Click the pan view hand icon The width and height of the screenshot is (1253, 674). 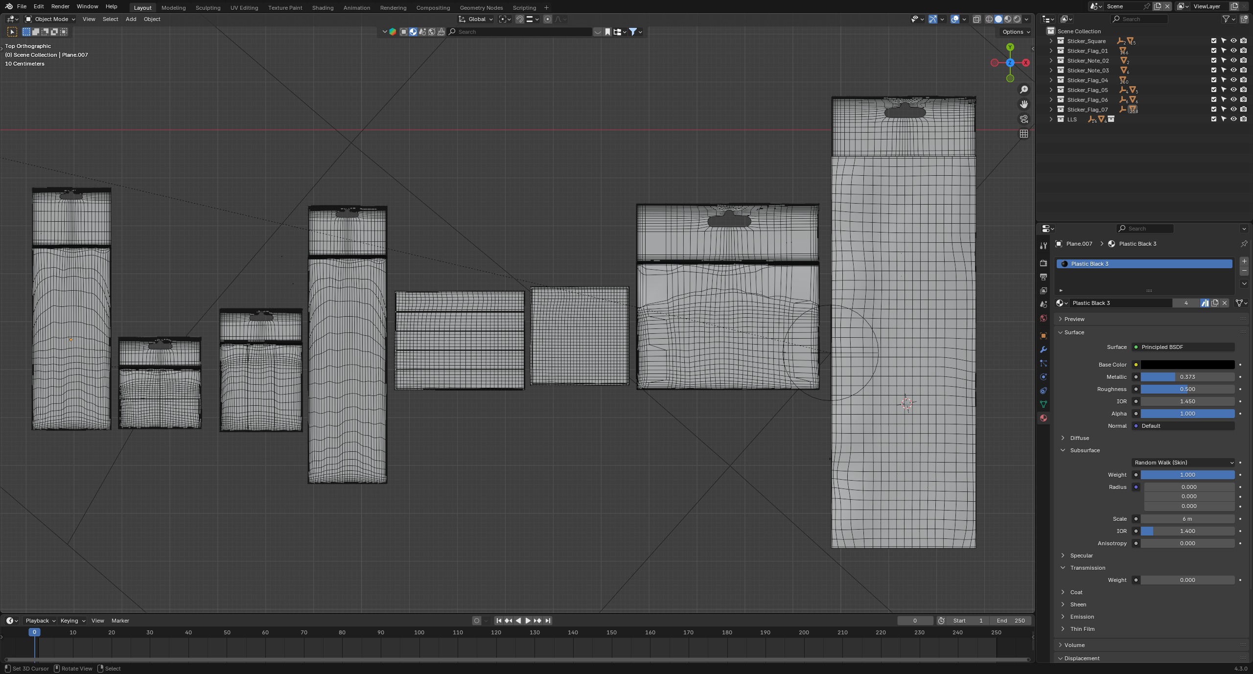click(1023, 104)
